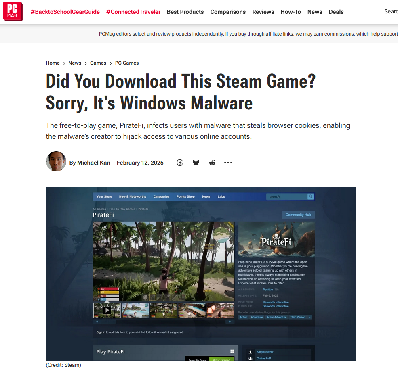398x376 pixels.
Task: Click the February 12, 2025 date
Action: 140,163
